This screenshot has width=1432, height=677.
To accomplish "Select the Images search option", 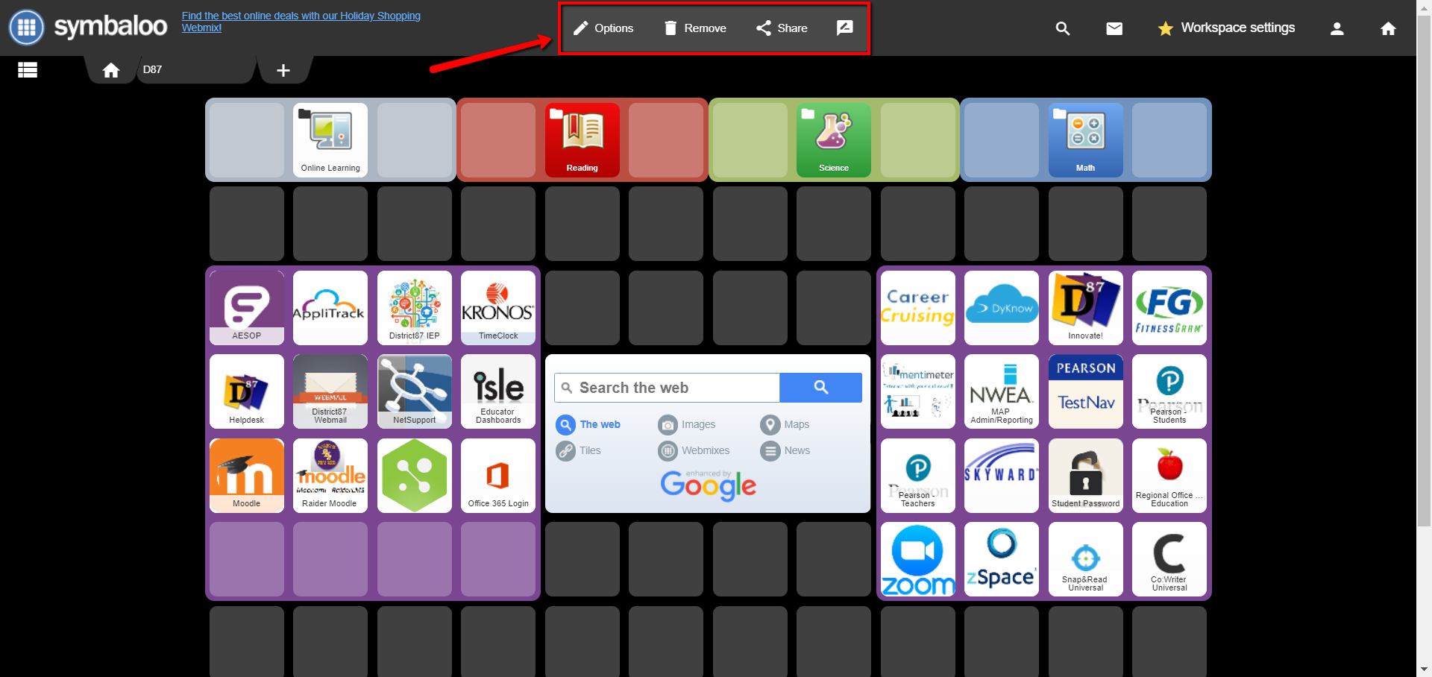I will click(687, 425).
